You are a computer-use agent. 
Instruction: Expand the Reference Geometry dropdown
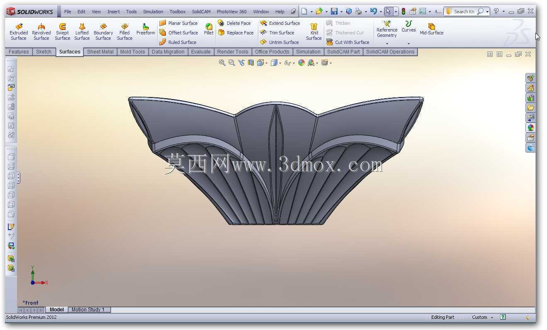[x=387, y=44]
